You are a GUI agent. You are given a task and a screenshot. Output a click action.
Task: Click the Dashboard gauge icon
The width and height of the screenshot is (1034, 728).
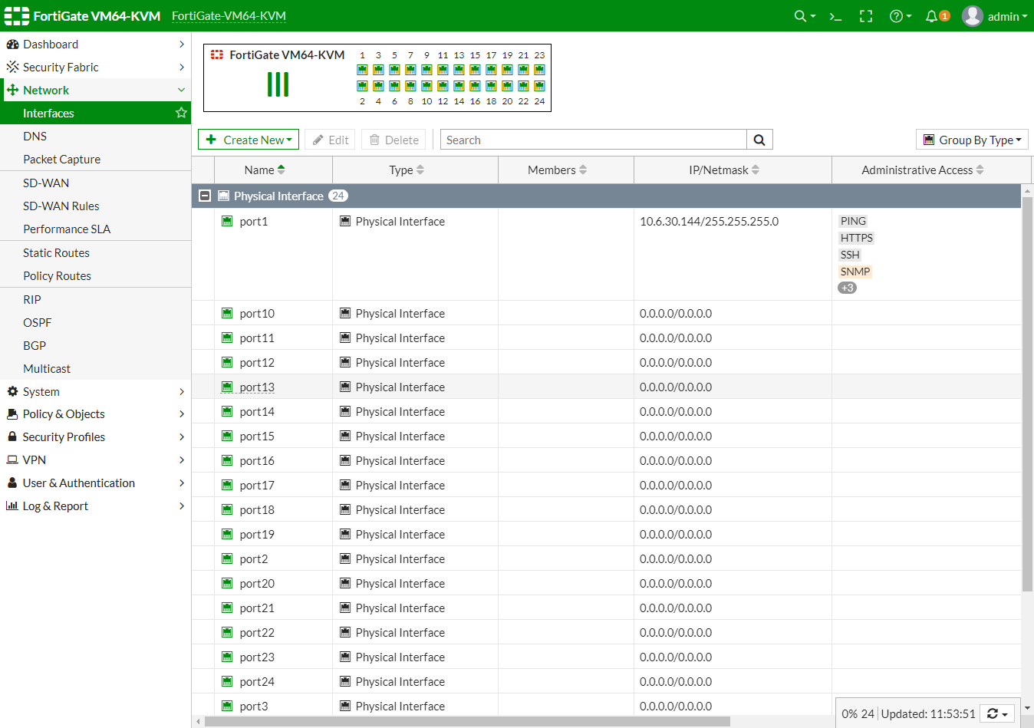(12, 44)
